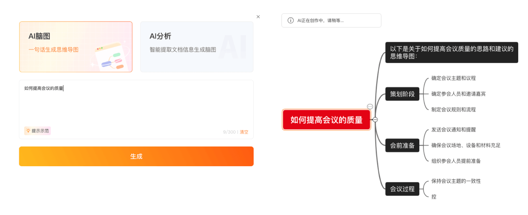Open 提示示范 prompt examples
Image resolution: width=528 pixels, height=215 pixels.
(x=37, y=131)
